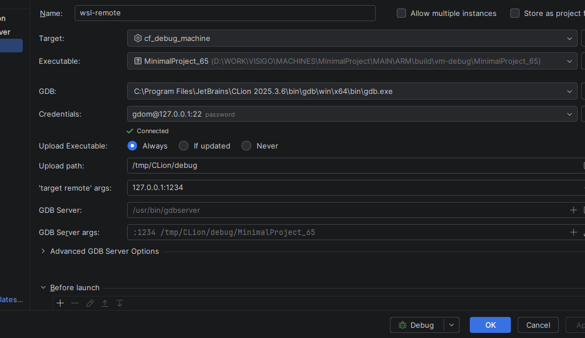This screenshot has width=585, height=338.
Task: Click the add Before launch task plus icon
Action: pyautogui.click(x=60, y=303)
